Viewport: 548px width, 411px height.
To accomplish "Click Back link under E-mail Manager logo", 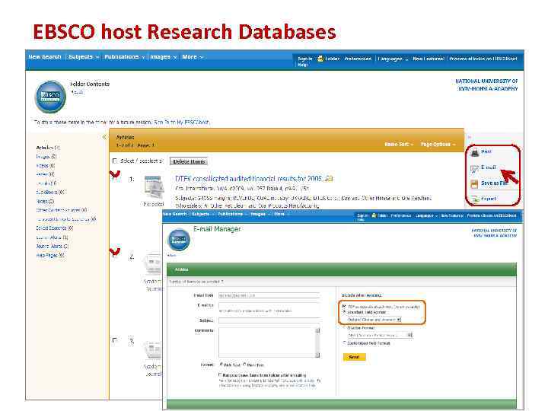I will coord(171,256).
